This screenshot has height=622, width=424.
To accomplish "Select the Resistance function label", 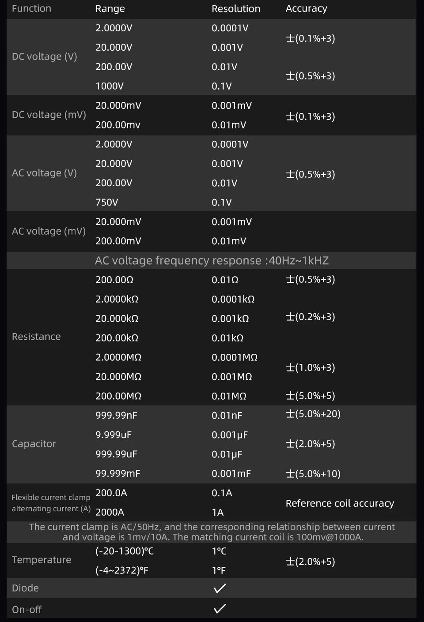I will 36,337.
